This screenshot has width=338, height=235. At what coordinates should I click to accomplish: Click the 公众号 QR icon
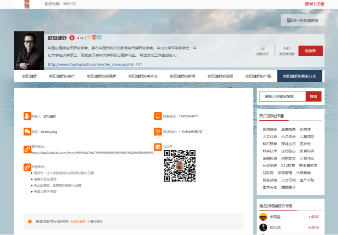[158, 147]
